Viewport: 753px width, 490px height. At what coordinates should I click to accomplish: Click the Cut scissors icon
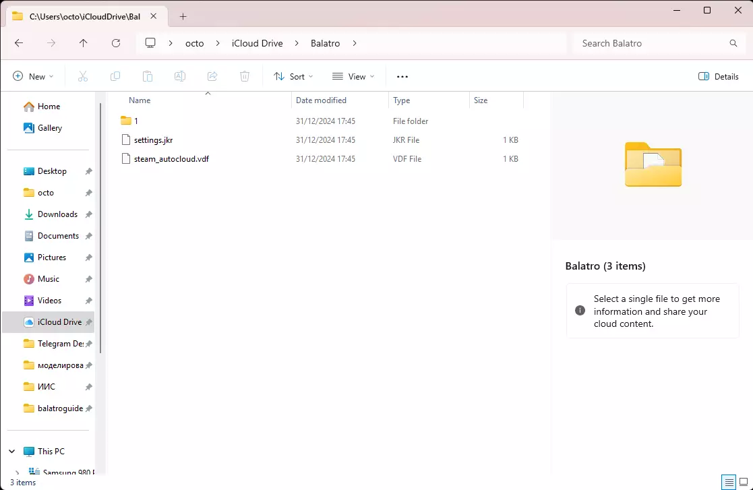[x=83, y=76]
